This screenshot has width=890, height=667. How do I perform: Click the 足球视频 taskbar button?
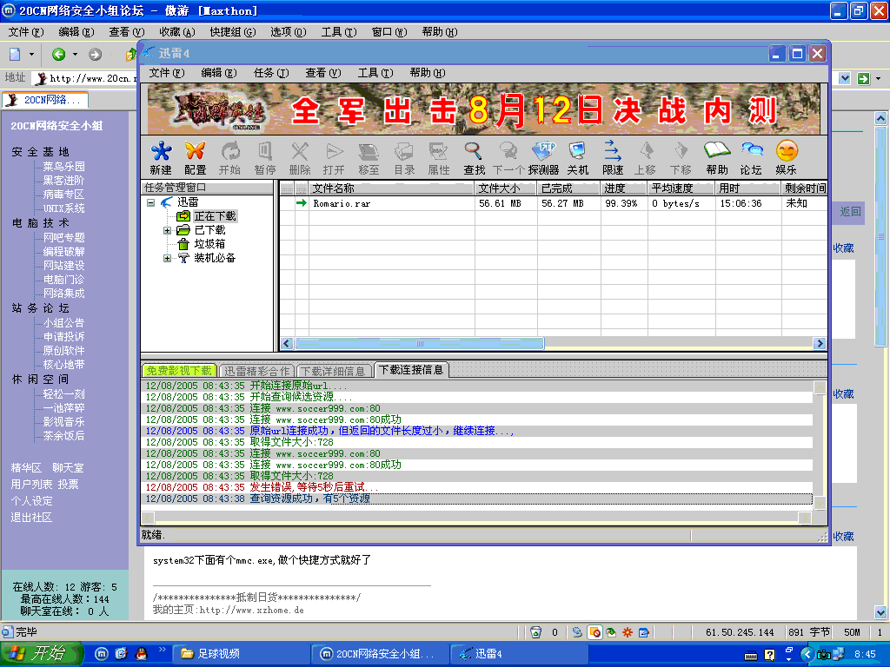tap(241, 653)
